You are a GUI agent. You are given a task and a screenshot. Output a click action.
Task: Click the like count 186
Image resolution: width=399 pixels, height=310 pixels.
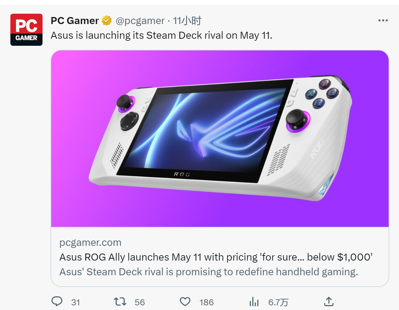click(x=207, y=302)
